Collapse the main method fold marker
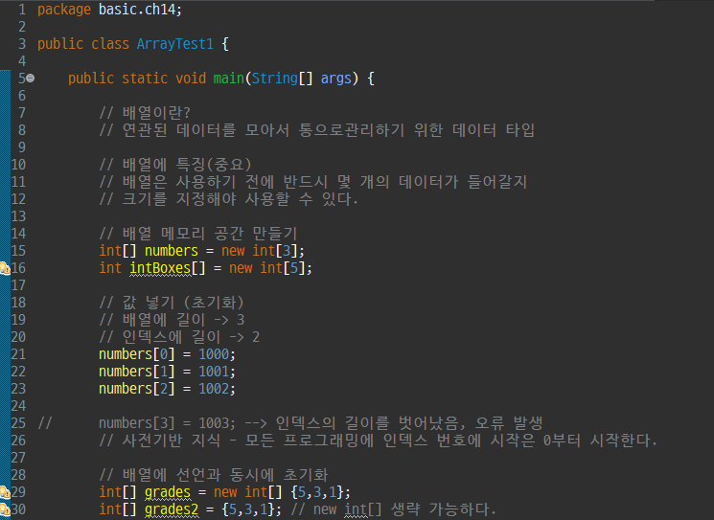 coord(30,79)
